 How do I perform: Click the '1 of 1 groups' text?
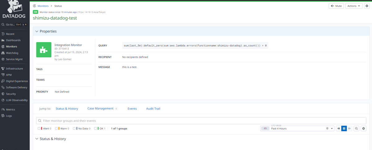click(119, 128)
